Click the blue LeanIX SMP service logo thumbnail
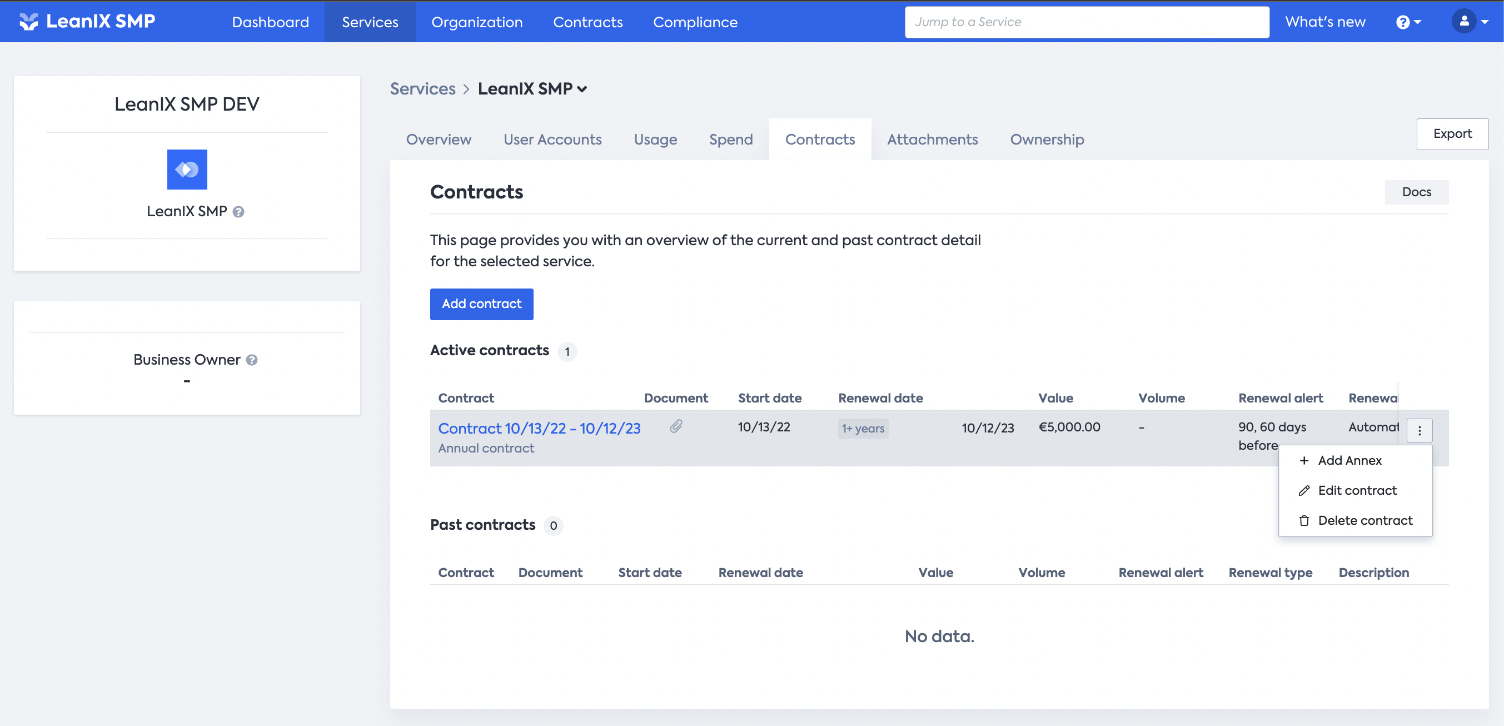This screenshot has width=1504, height=726. tap(187, 170)
